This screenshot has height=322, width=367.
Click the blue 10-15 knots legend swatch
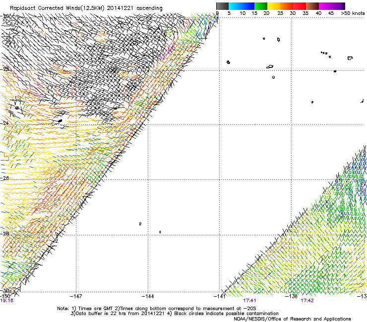coord(248,6)
